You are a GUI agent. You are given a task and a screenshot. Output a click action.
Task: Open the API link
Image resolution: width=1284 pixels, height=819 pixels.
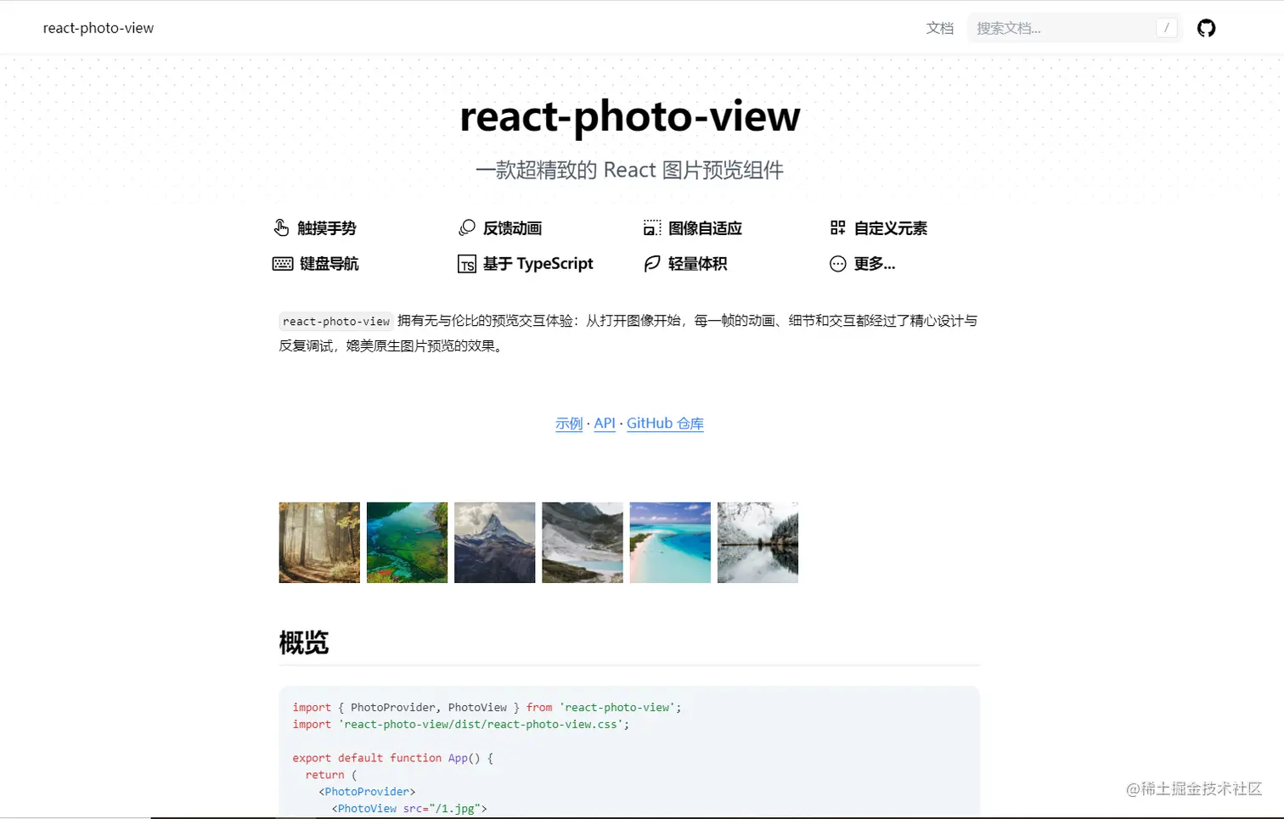(605, 424)
